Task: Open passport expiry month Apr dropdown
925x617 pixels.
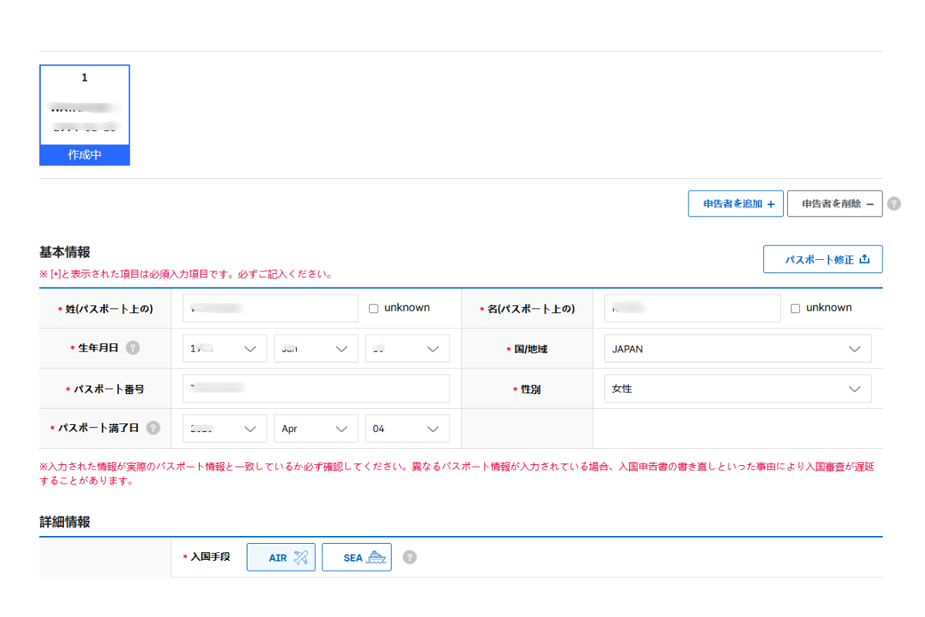Action: [315, 429]
